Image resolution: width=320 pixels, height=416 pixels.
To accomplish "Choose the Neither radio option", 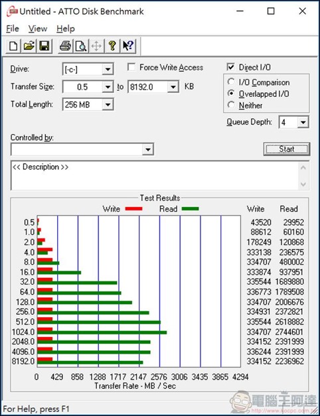I will [231, 105].
